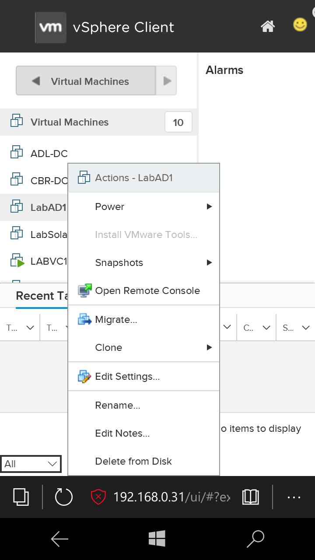Viewport: 315px width, 560px height.
Task: Open the browser tabs icon
Action: [x=21, y=497]
